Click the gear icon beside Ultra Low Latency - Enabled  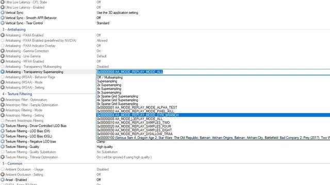(3, 7)
